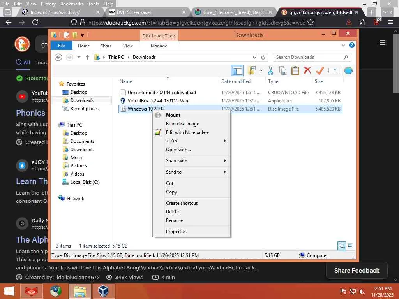Open the Folder Options dropdown arrow
The image size is (399, 299).
click(x=261, y=70)
